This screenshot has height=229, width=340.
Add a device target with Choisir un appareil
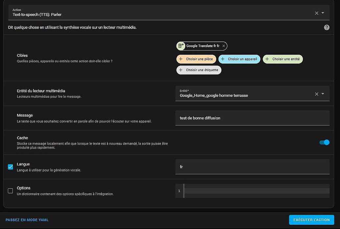tap(239, 59)
